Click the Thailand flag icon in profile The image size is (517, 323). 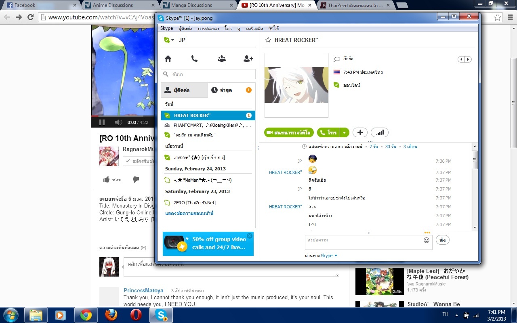pos(337,72)
